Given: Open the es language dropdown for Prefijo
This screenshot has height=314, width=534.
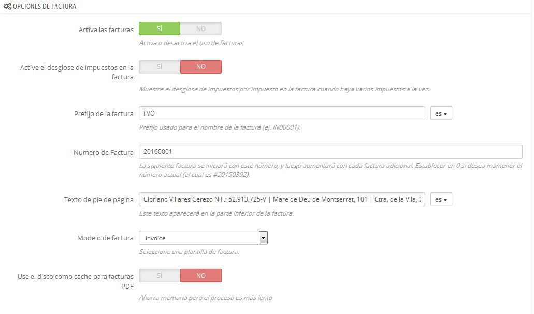Looking at the screenshot, I should click(x=441, y=113).
